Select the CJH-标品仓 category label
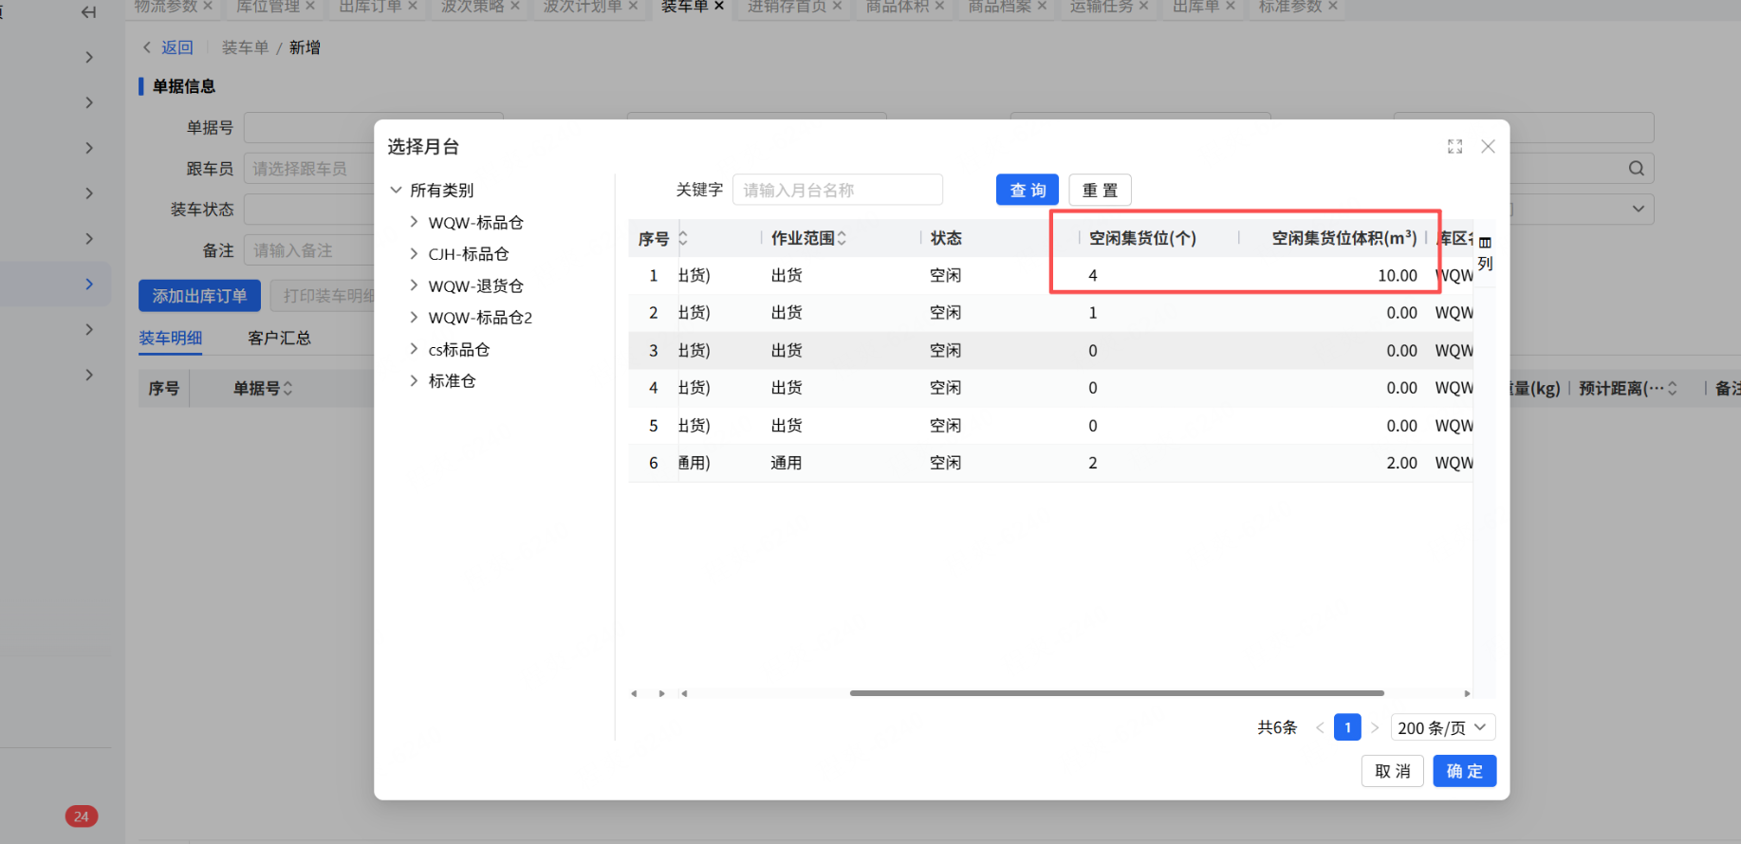 click(x=469, y=253)
